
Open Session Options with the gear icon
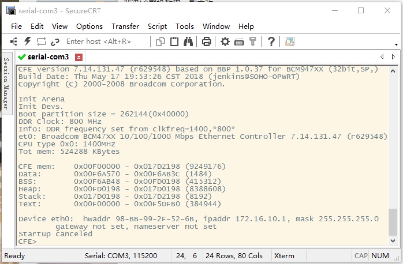tap(225, 41)
